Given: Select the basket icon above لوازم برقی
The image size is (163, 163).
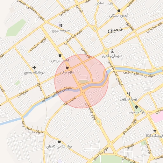Looking at the screenshot, I should (x=67, y=67).
